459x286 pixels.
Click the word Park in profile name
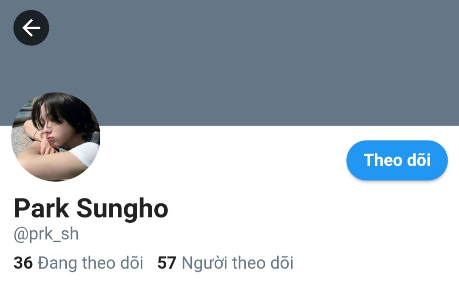42,208
